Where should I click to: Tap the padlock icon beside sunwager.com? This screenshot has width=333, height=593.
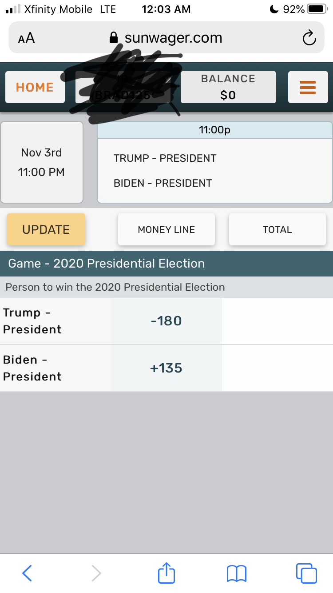114,38
